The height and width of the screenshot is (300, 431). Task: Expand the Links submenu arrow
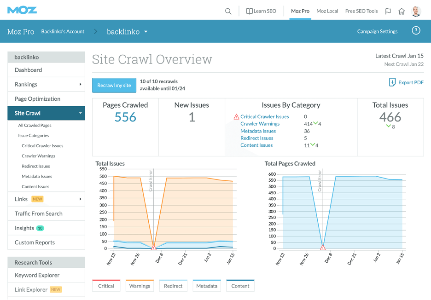pyautogui.click(x=80, y=199)
